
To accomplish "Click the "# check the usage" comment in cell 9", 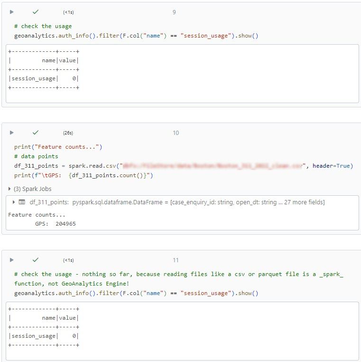I will click(43, 26).
